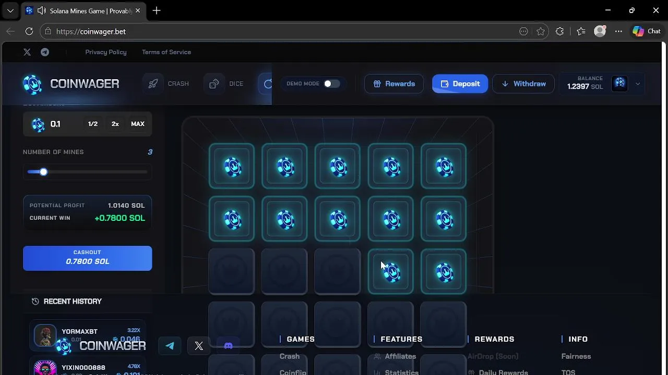Click the YORMAXBT username text
Screen dimensions: 668x375
[80, 332]
